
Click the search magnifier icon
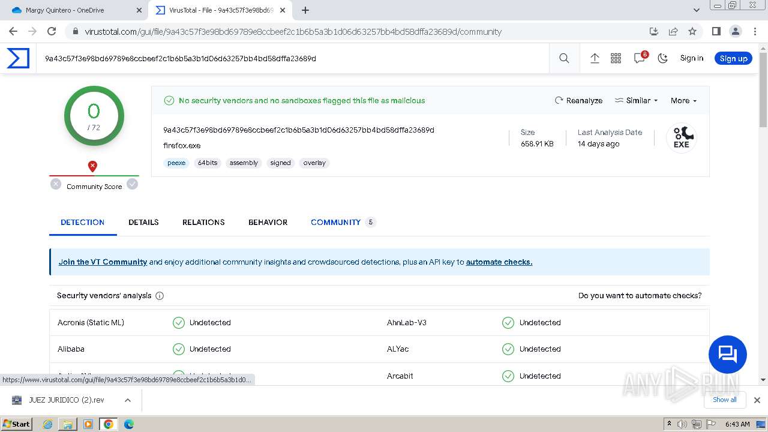pos(564,58)
